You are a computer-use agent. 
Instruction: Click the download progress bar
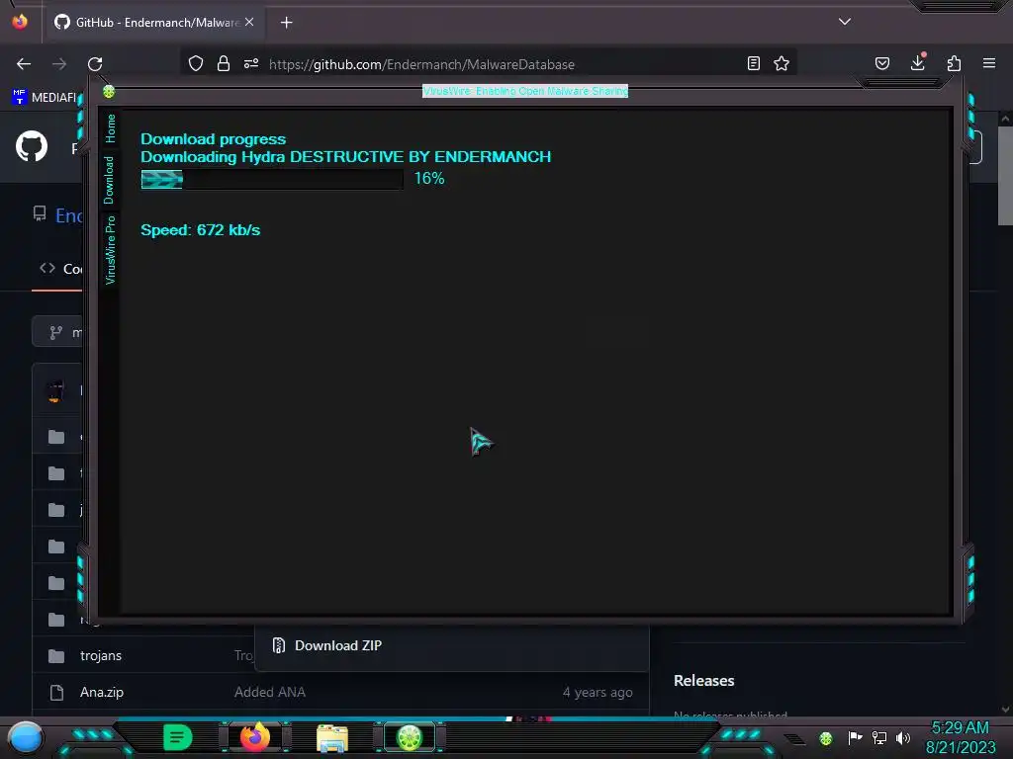pyautogui.click(x=272, y=179)
